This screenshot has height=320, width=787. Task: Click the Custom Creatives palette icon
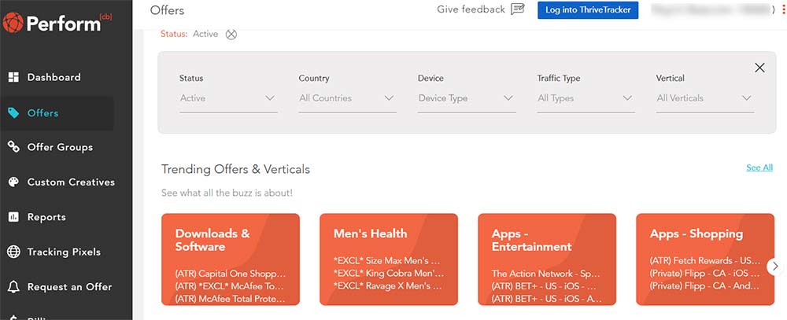click(x=13, y=182)
